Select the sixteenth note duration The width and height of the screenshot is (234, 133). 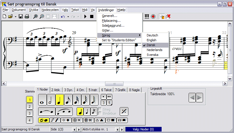click(77, 100)
